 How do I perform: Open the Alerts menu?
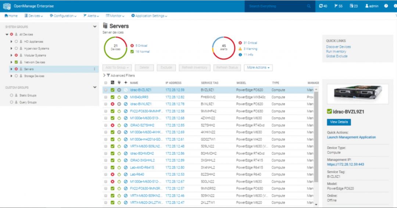click(x=91, y=16)
